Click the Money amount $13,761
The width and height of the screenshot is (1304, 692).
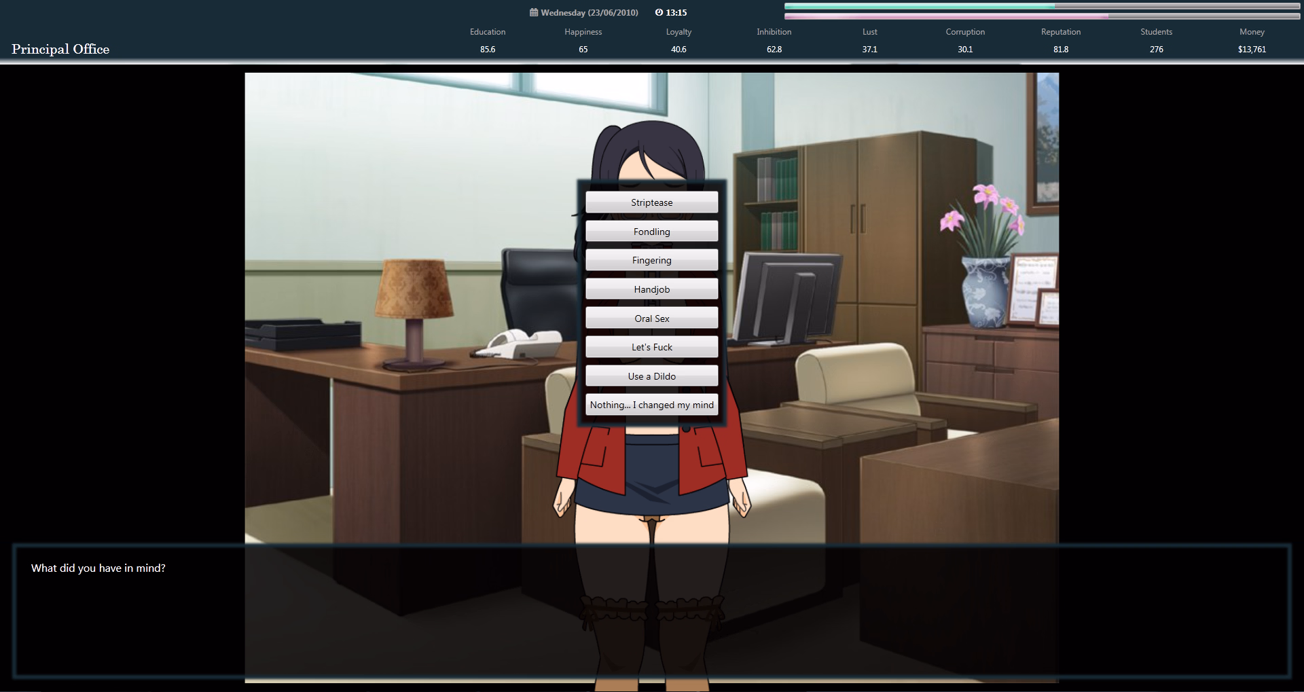(x=1252, y=49)
